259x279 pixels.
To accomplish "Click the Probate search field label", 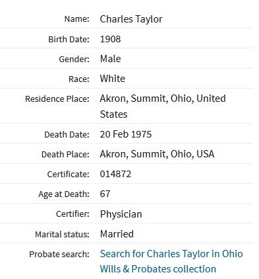I will coord(59,254).
